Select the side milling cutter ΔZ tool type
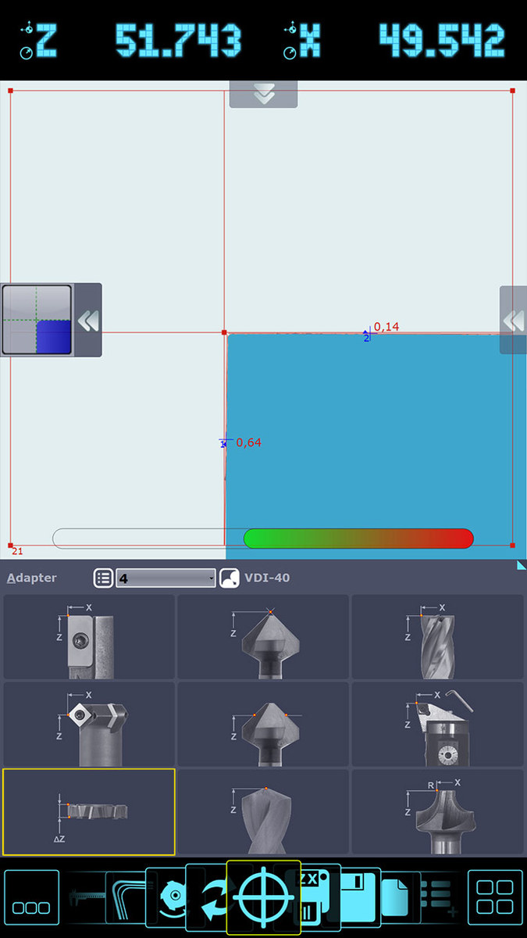Viewport: 527px width, 938px height. 89,812
